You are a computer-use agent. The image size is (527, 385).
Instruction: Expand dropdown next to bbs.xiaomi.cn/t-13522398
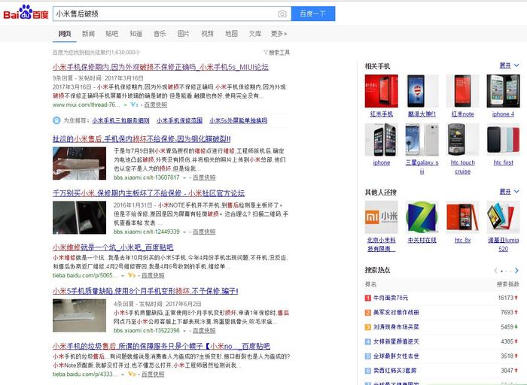click(184, 331)
